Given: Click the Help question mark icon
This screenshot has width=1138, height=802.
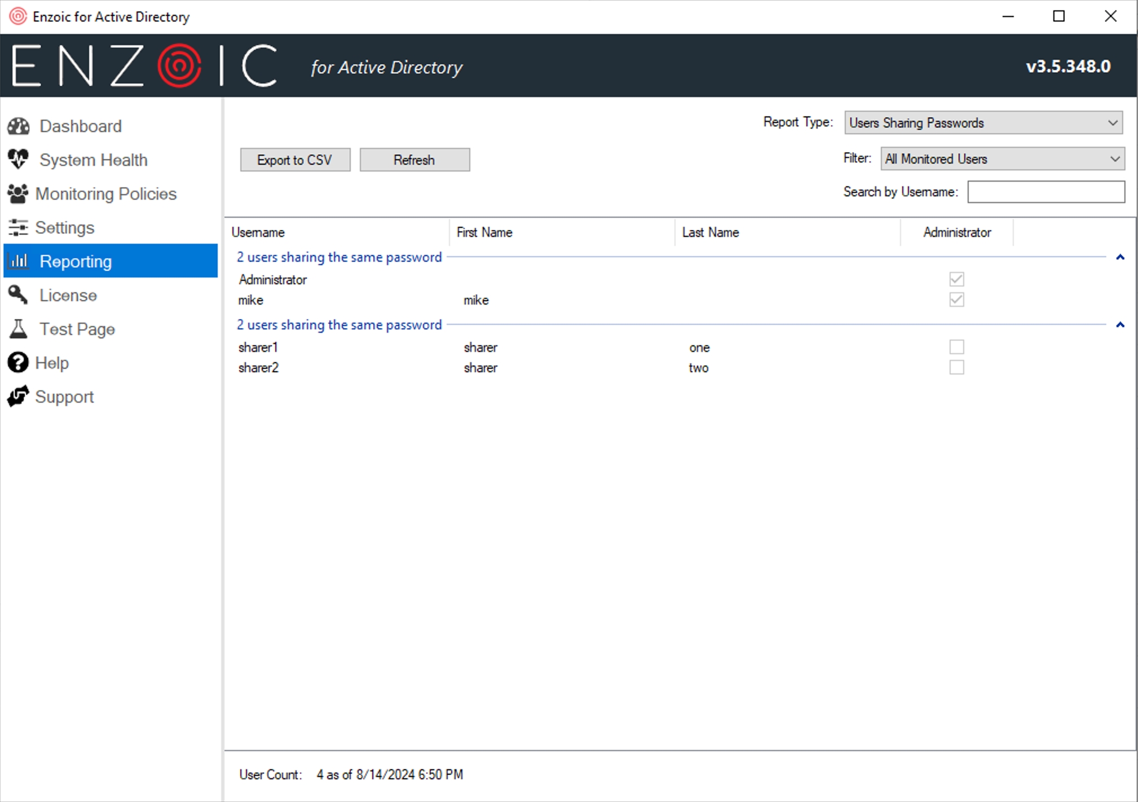Looking at the screenshot, I should point(18,363).
